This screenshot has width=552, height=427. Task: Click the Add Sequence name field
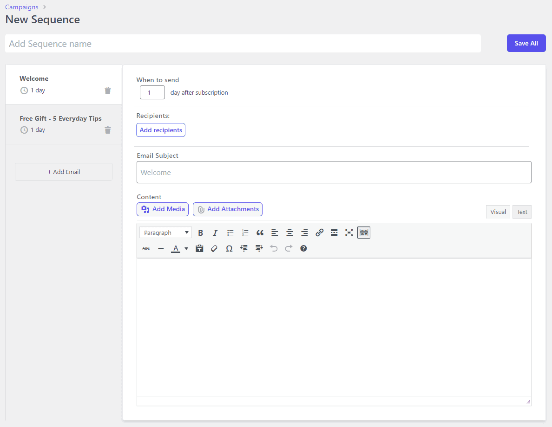[243, 44]
